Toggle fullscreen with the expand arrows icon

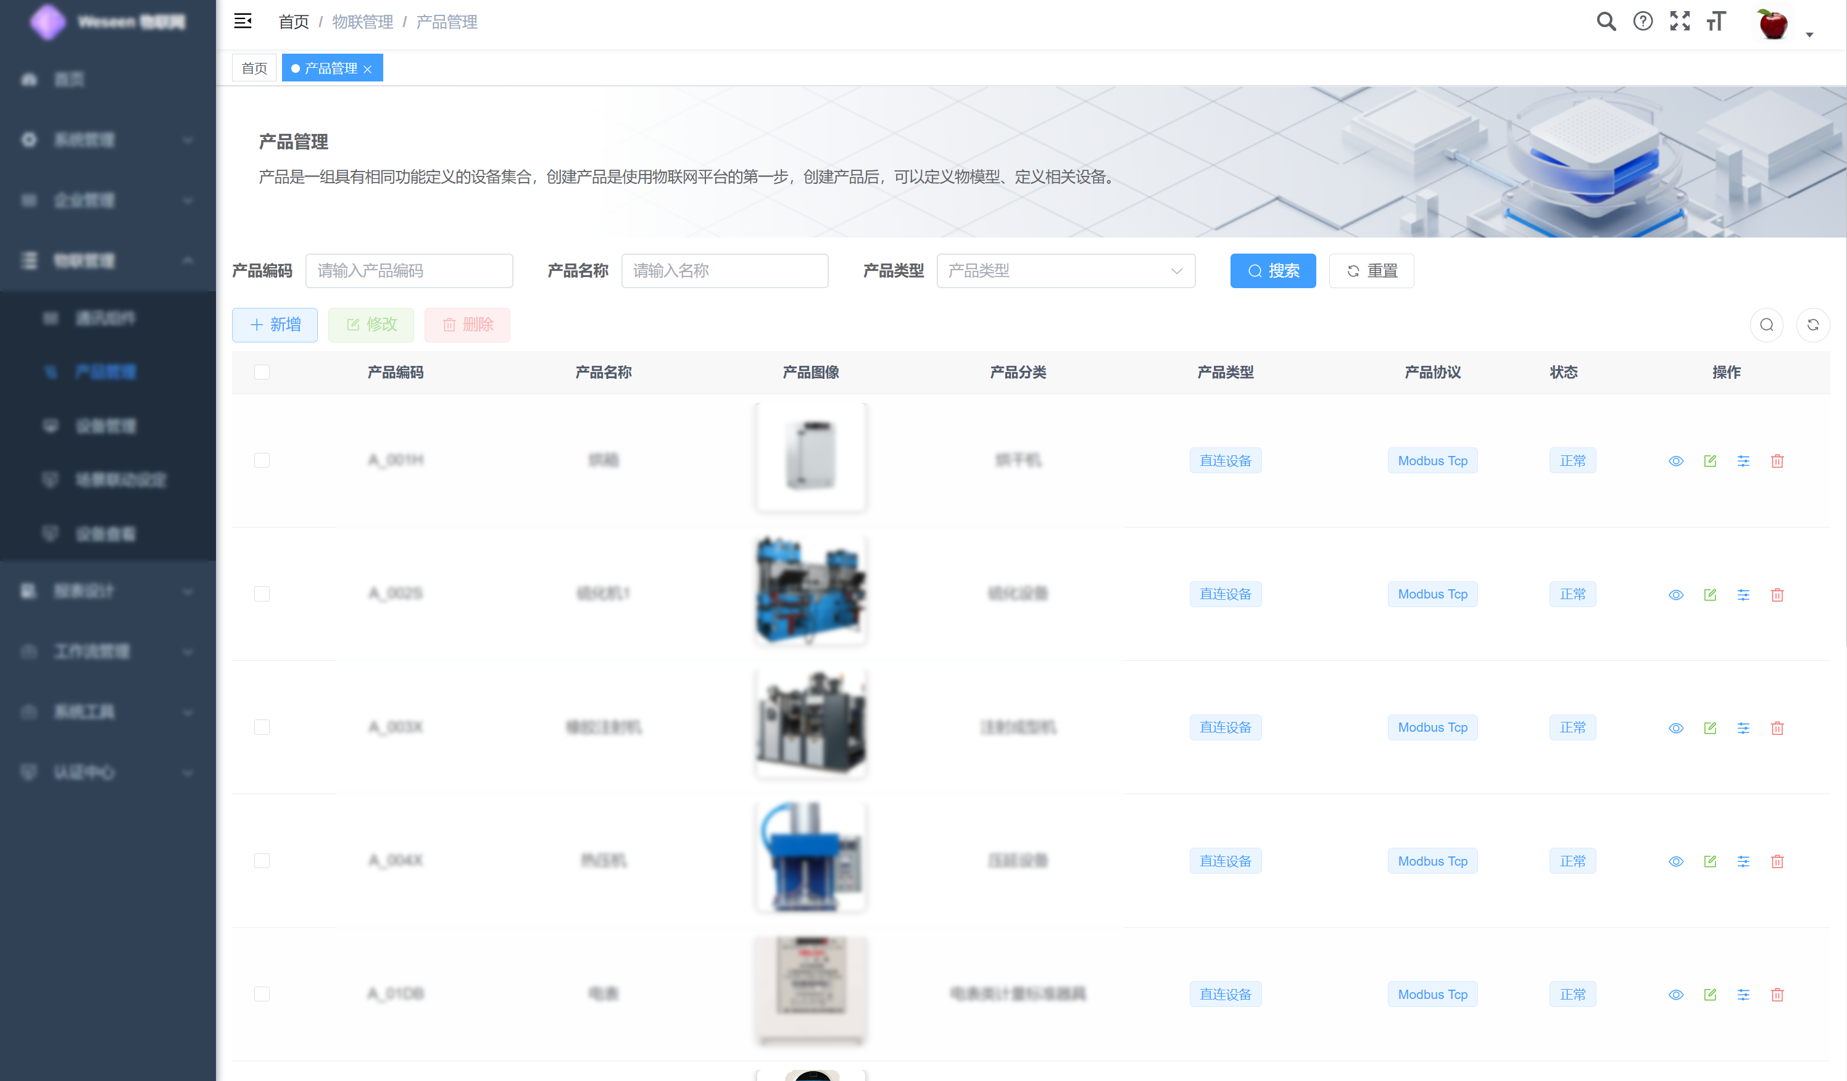coord(1679,21)
